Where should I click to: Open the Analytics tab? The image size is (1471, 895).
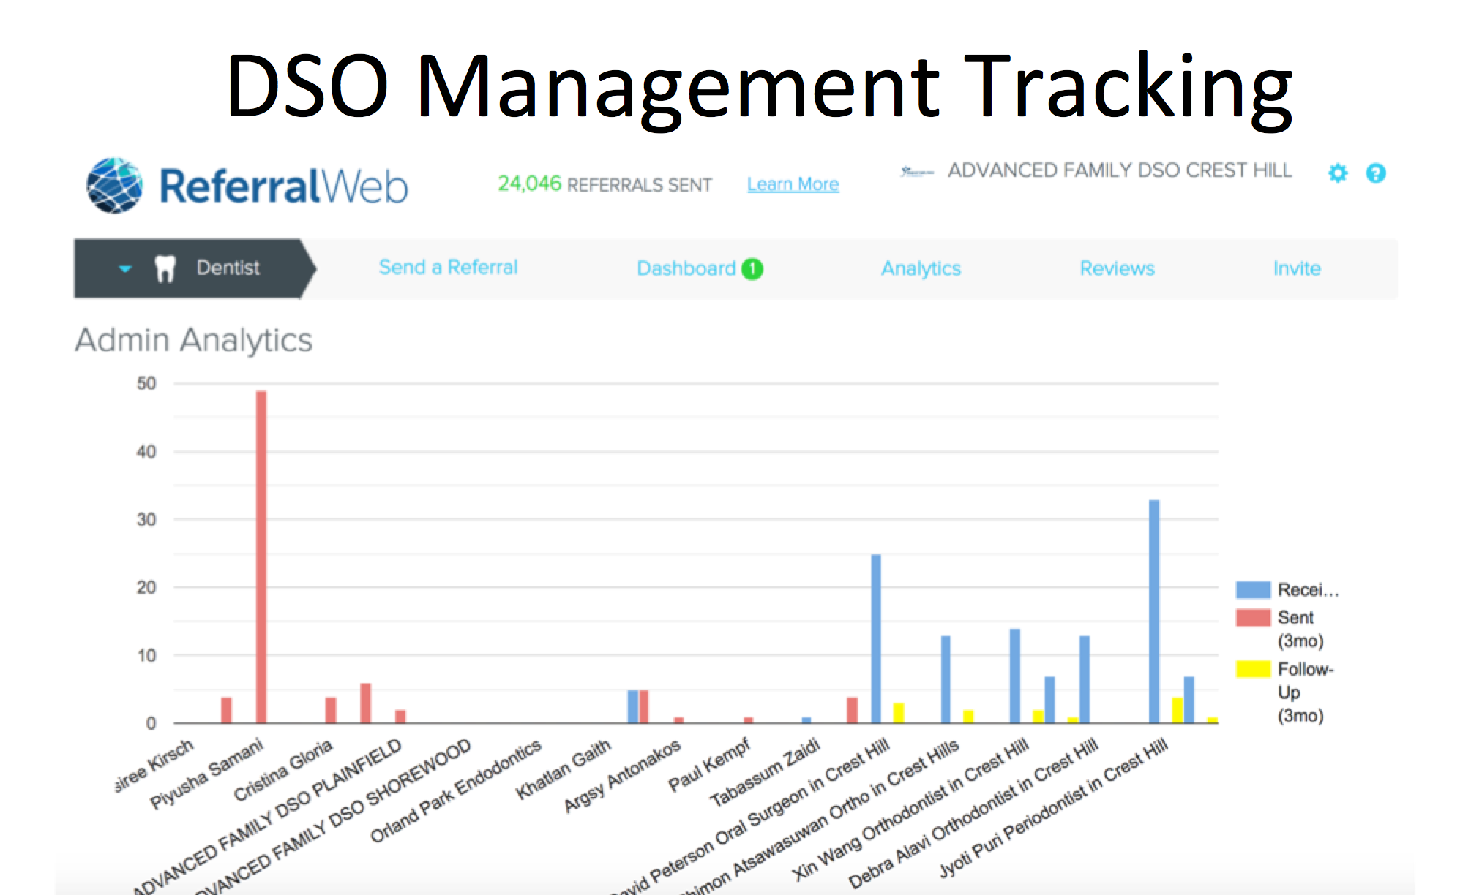(x=921, y=269)
